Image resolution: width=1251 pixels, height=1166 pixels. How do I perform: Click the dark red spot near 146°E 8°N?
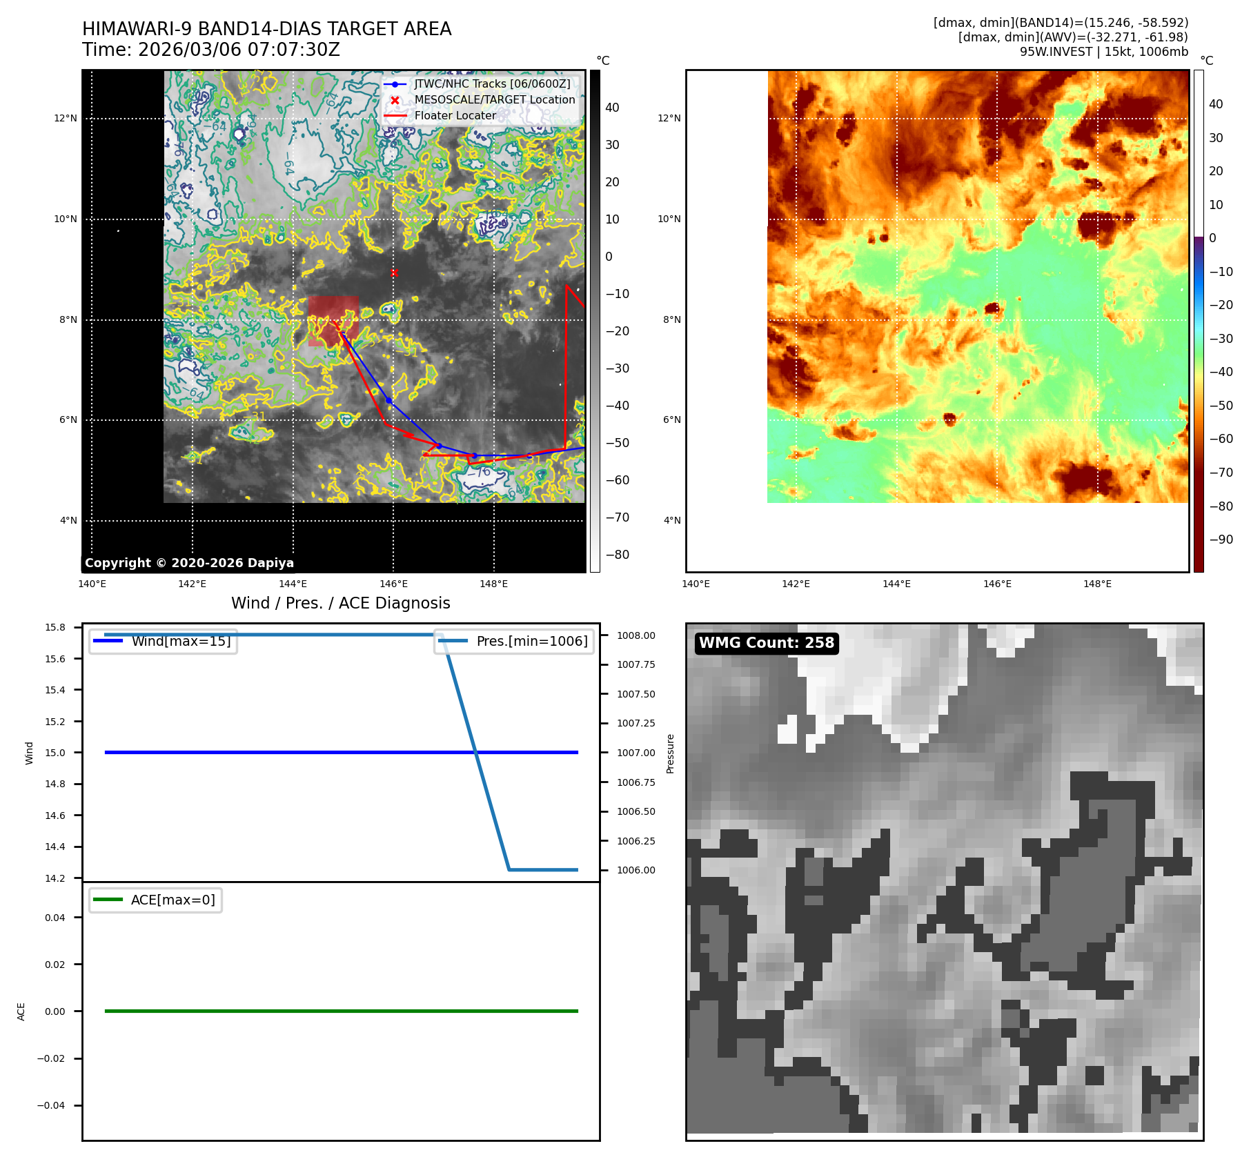[993, 308]
